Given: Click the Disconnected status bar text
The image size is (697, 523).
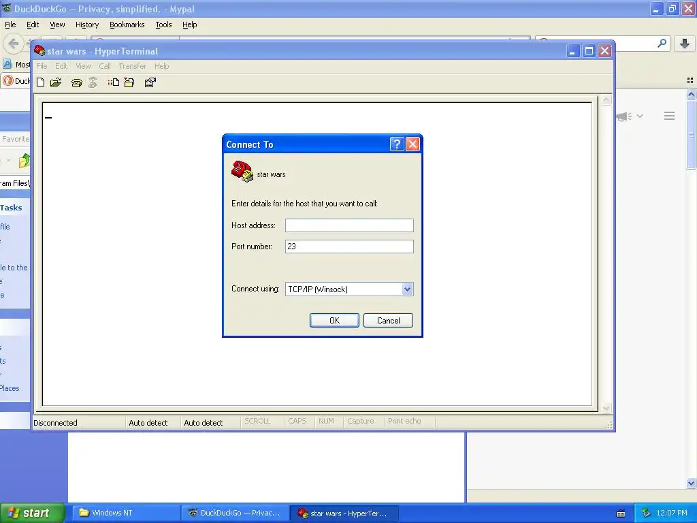Looking at the screenshot, I should (x=56, y=423).
